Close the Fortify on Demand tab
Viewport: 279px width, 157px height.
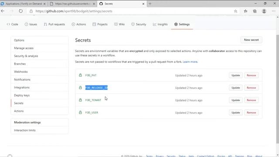point(44,4)
